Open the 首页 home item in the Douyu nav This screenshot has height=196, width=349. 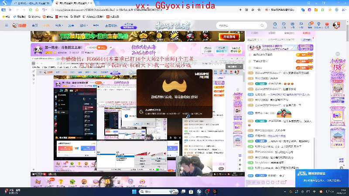(x=35, y=26)
